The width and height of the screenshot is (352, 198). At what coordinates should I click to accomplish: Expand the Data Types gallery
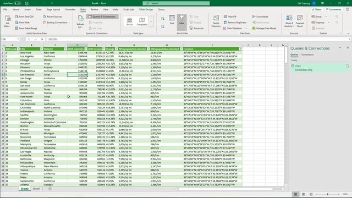(x=151, y=21)
